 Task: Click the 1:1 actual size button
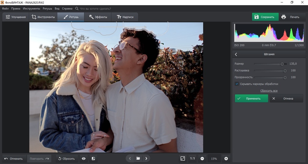point(192,158)
